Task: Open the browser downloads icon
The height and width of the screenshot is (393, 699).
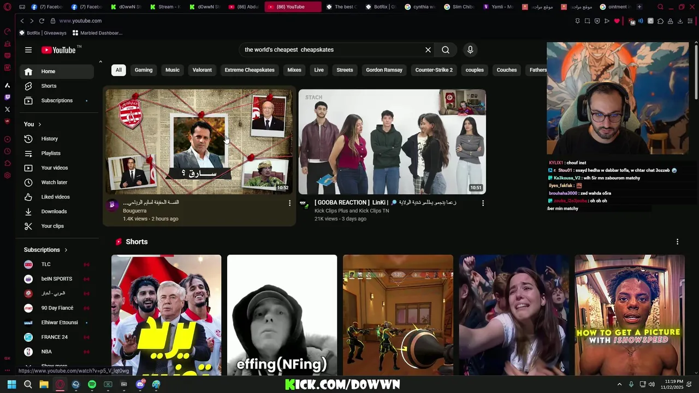Action: pyautogui.click(x=680, y=21)
